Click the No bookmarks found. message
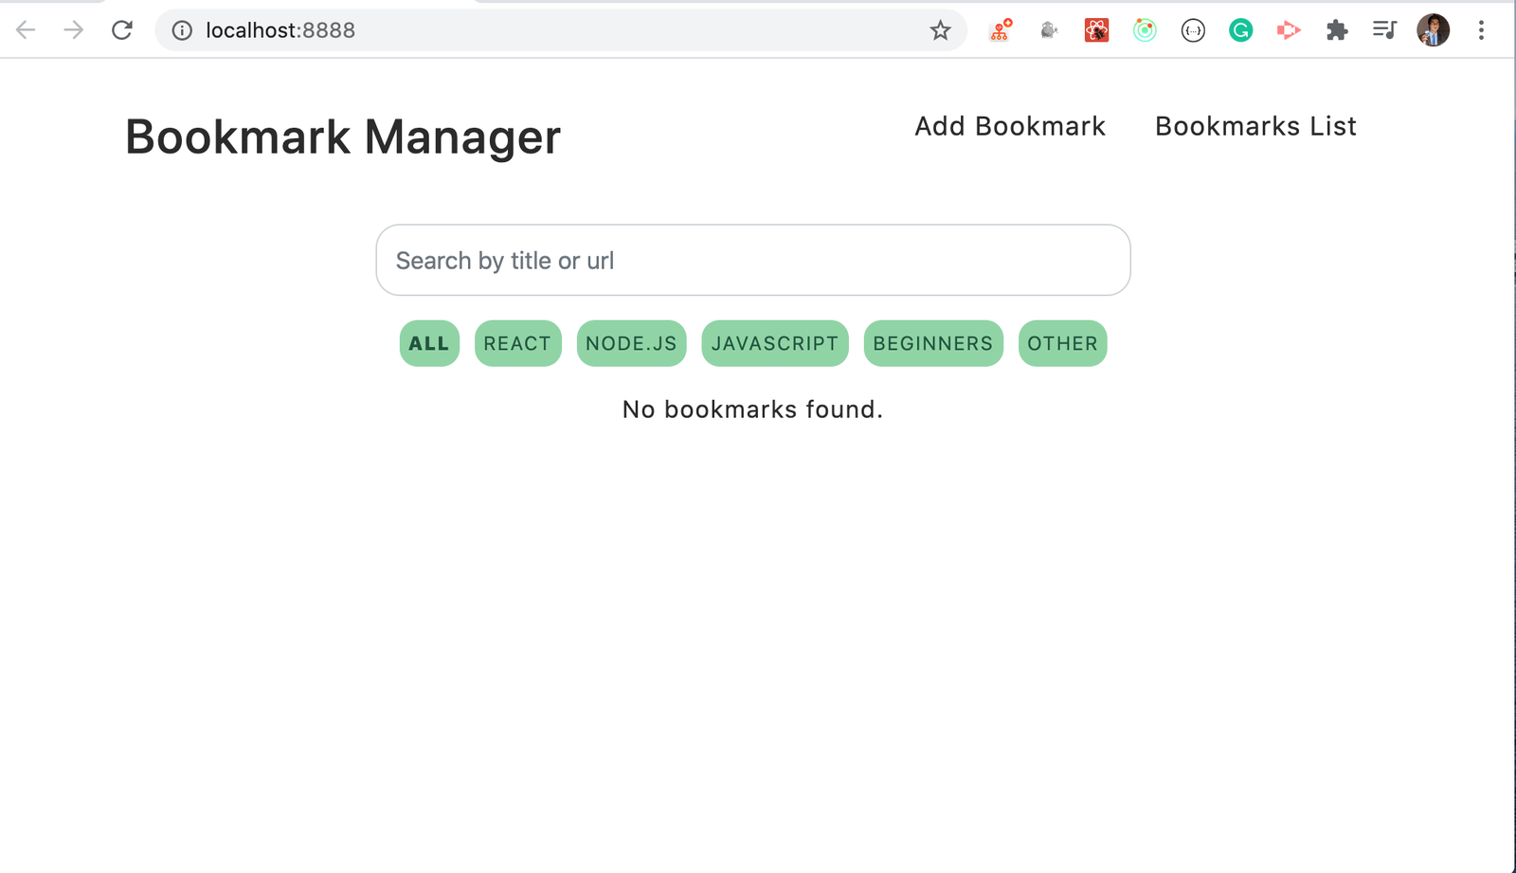Viewport: 1516px width, 873px height. click(x=752, y=409)
